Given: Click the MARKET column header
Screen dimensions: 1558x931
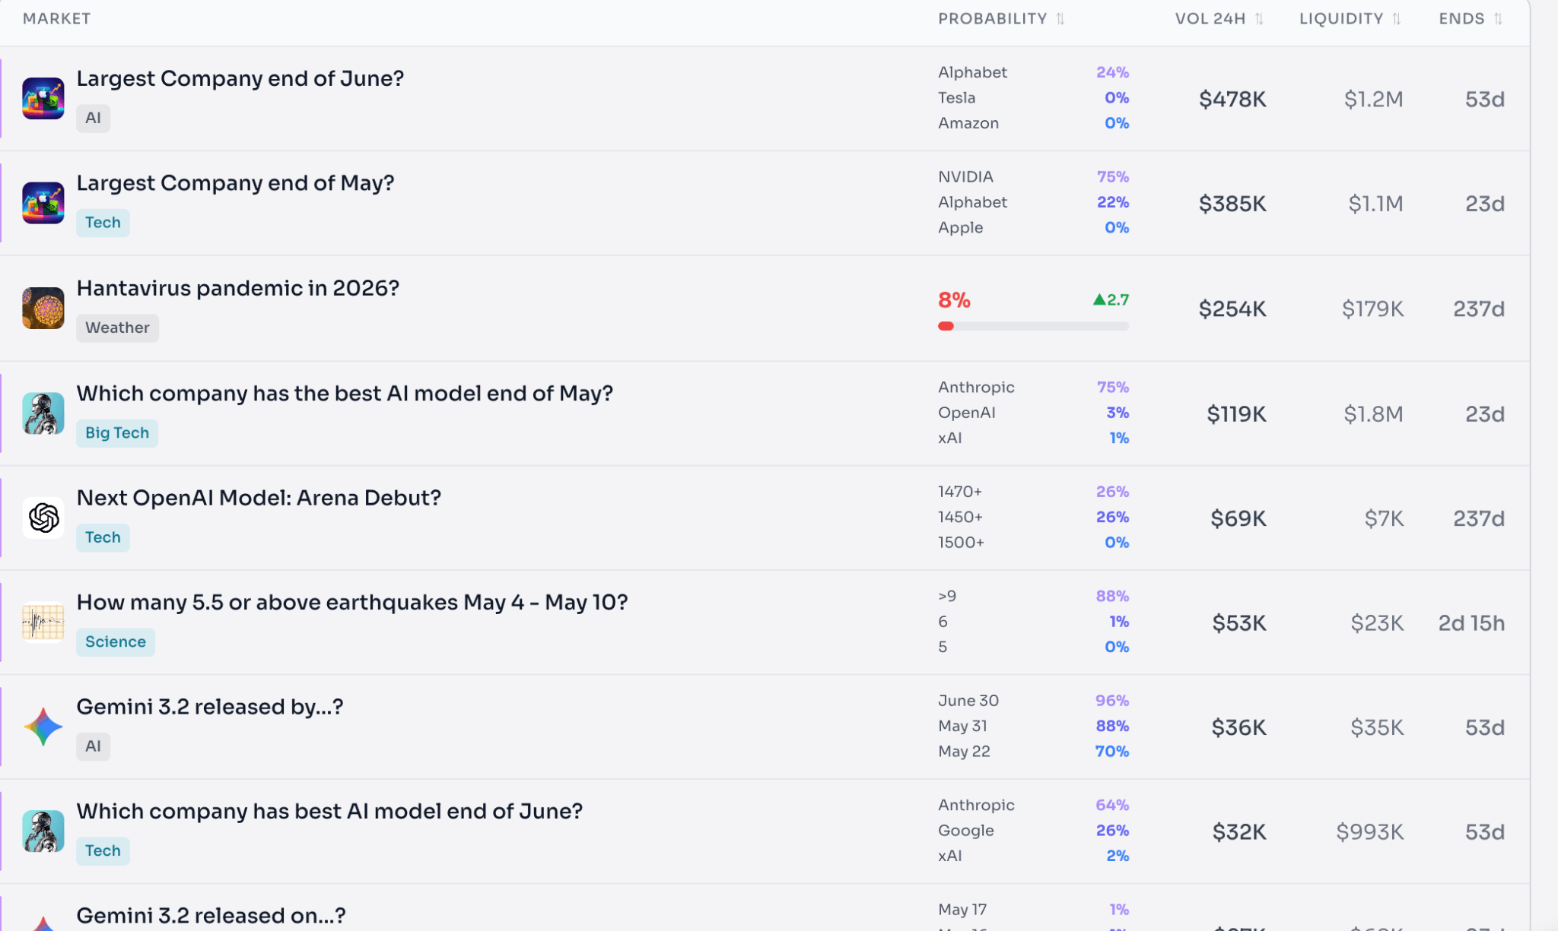Looking at the screenshot, I should pyautogui.click(x=56, y=19).
